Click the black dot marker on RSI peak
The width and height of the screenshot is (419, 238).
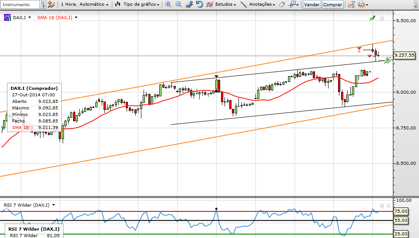[x=216, y=209]
